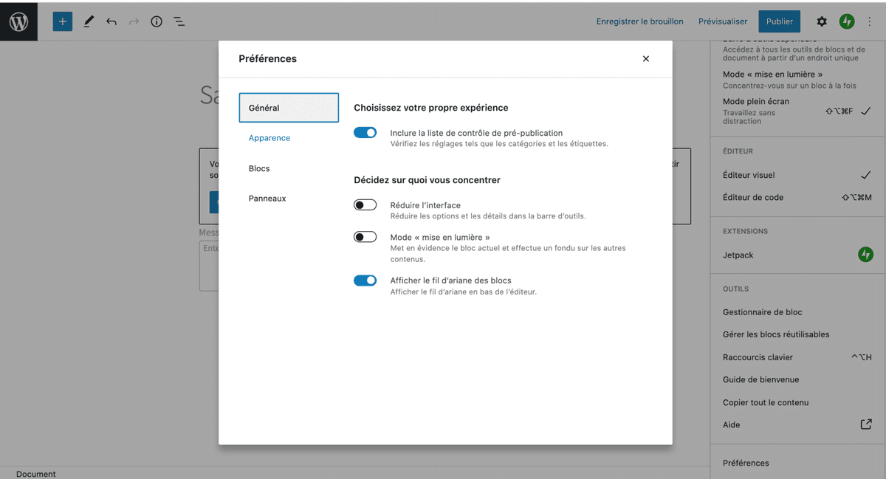886x479 pixels.
Task: Select the pencil edit tool
Action: click(x=89, y=21)
